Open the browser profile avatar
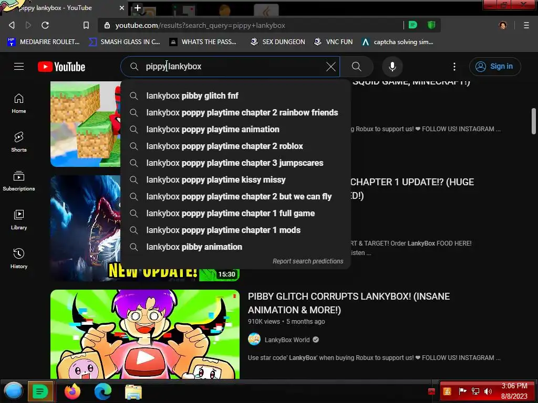 [x=503, y=25]
